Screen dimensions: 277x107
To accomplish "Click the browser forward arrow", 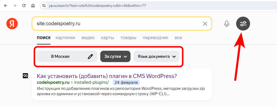I will tap(15, 6).
